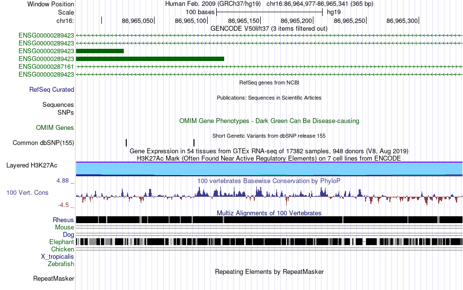The height and width of the screenshot is (290, 463).
Task: Click the 'H3K27Ac Mark' ENCODE title line
Action: pos(269,158)
